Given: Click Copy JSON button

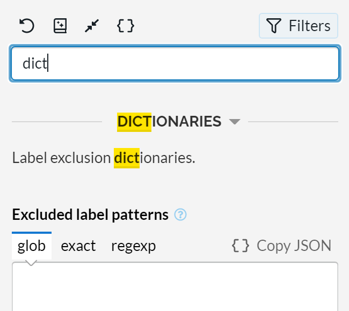Looking at the screenshot, I should click(281, 246).
